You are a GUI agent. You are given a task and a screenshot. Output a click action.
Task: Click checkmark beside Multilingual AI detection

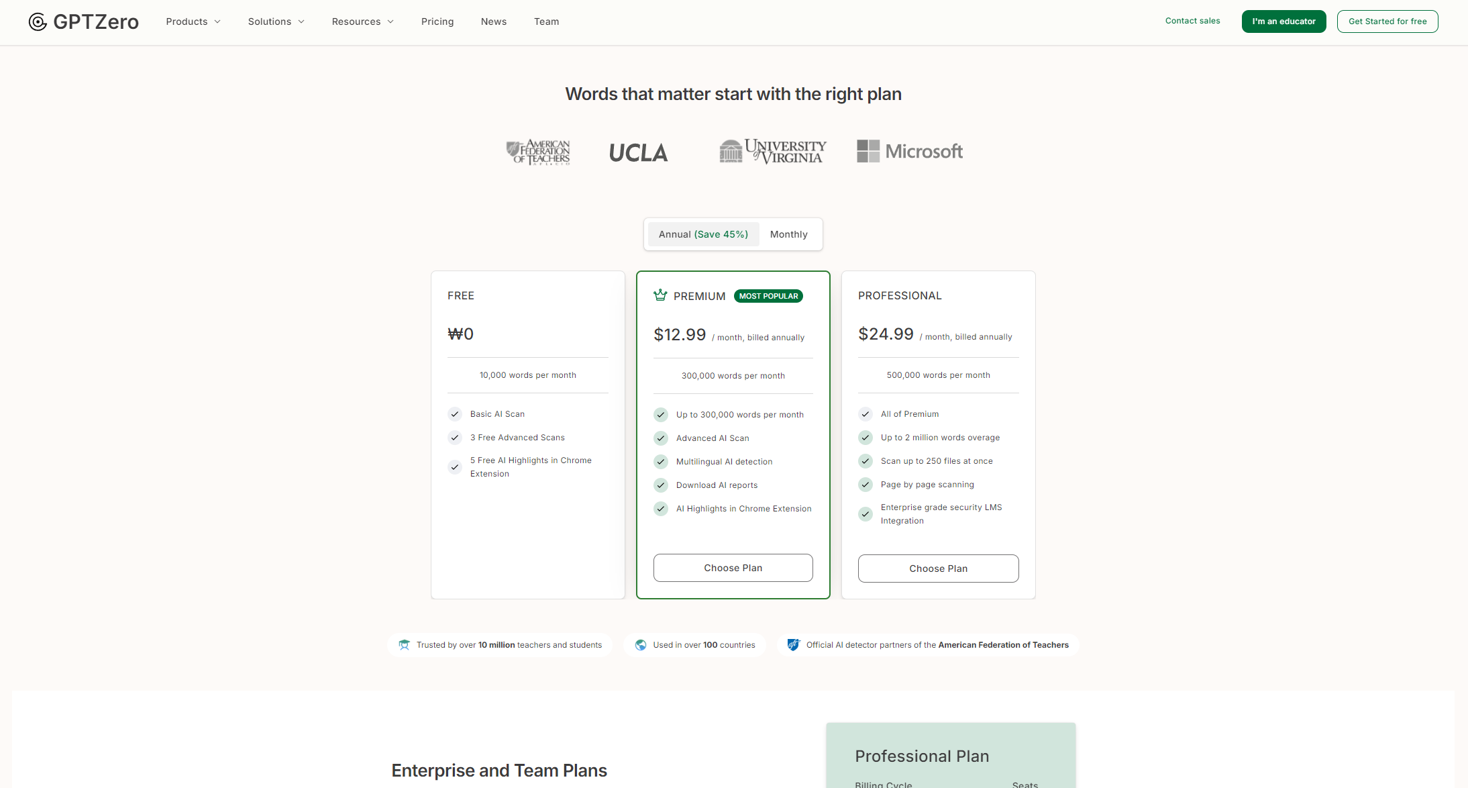pos(661,462)
